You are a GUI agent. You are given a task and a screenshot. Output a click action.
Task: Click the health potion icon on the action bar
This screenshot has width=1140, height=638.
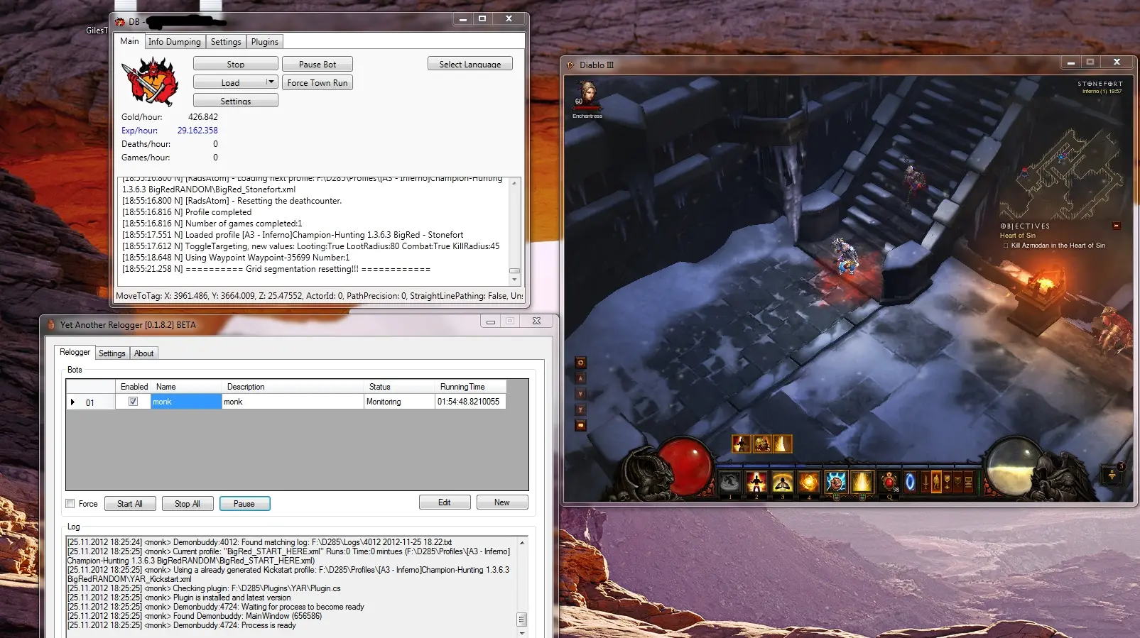coord(889,482)
